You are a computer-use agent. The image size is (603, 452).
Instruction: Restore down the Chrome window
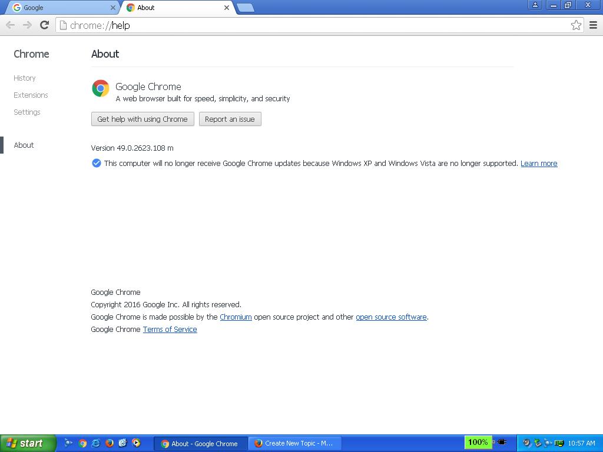pos(568,5)
